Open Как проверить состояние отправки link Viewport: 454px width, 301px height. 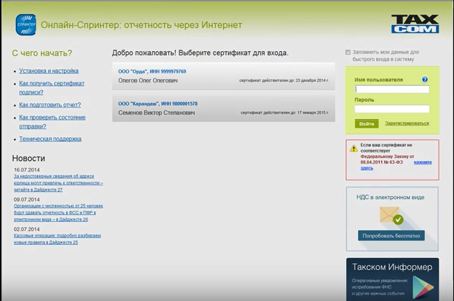coord(52,122)
